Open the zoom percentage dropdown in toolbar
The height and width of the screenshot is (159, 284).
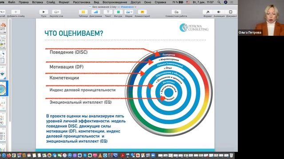(x=3, y=12)
